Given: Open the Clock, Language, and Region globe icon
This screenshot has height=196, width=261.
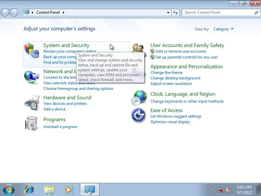Looking at the screenshot, I should [x=139, y=98].
